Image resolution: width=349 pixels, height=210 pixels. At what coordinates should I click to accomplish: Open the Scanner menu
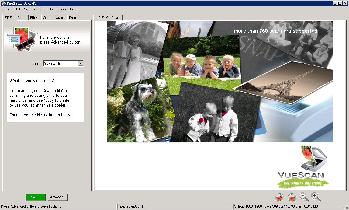pyautogui.click(x=30, y=9)
